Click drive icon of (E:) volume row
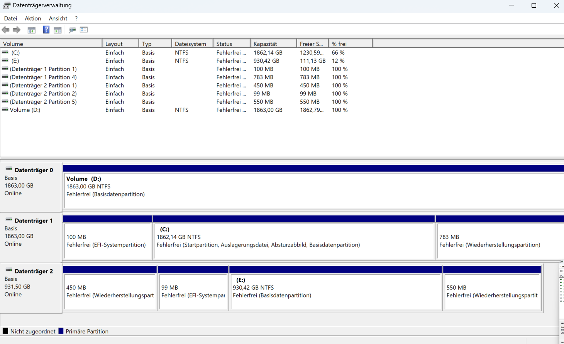Screen dimensions: 564x344 (5, 60)
